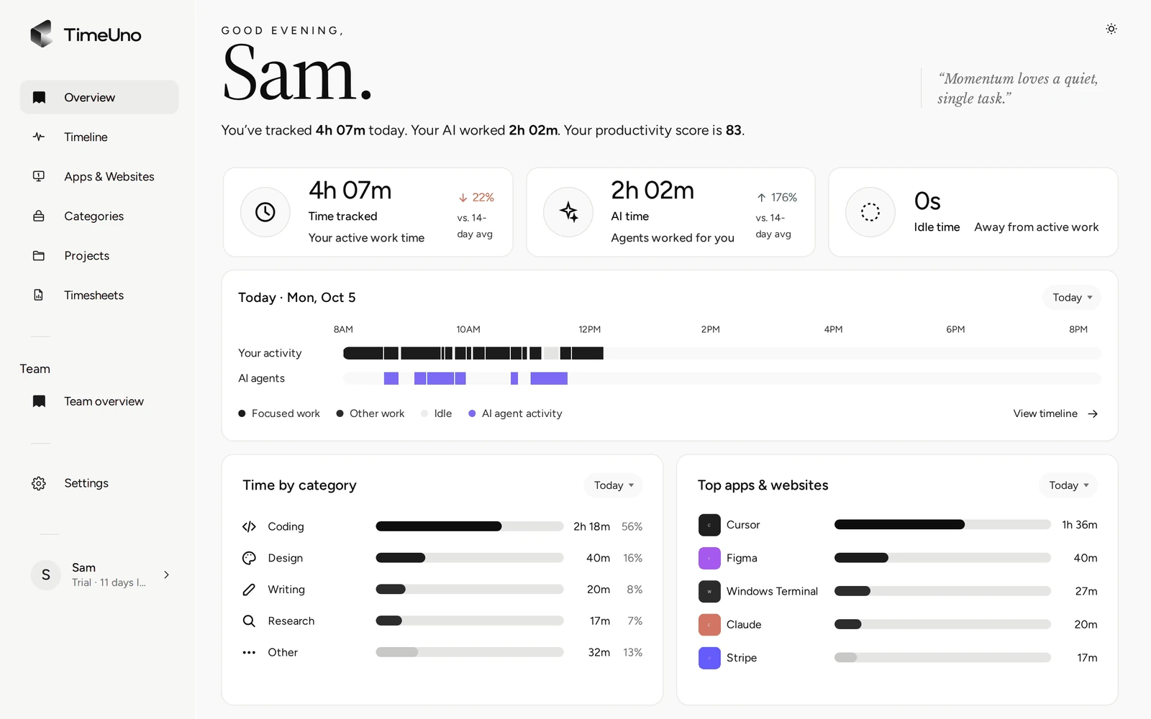The image size is (1151, 719).
Task: Click the AI agents timeline bar
Action: pos(722,378)
